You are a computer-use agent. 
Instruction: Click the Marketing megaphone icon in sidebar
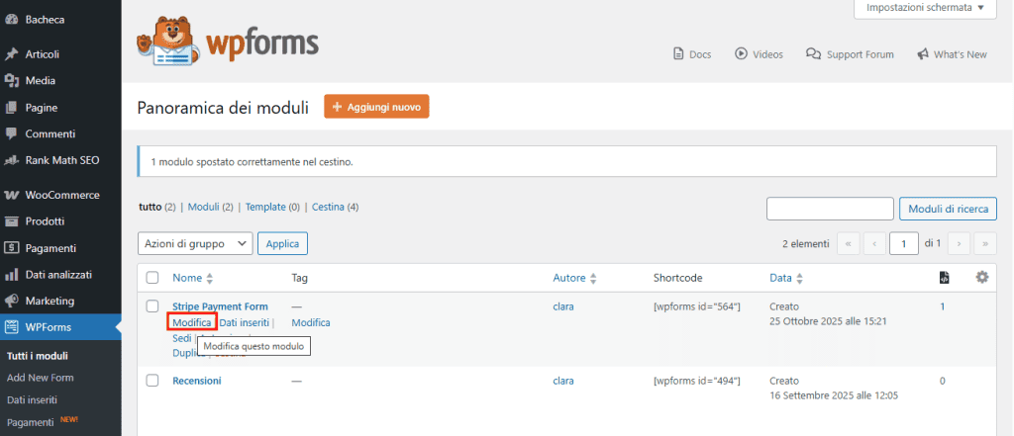pos(11,301)
